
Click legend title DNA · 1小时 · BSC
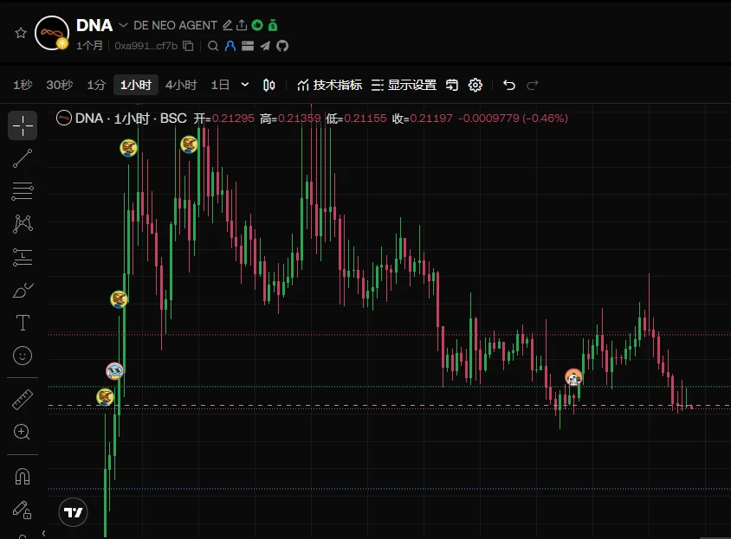click(x=131, y=119)
